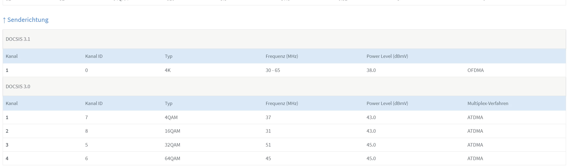Select the 16QAM type cell

click(172, 131)
